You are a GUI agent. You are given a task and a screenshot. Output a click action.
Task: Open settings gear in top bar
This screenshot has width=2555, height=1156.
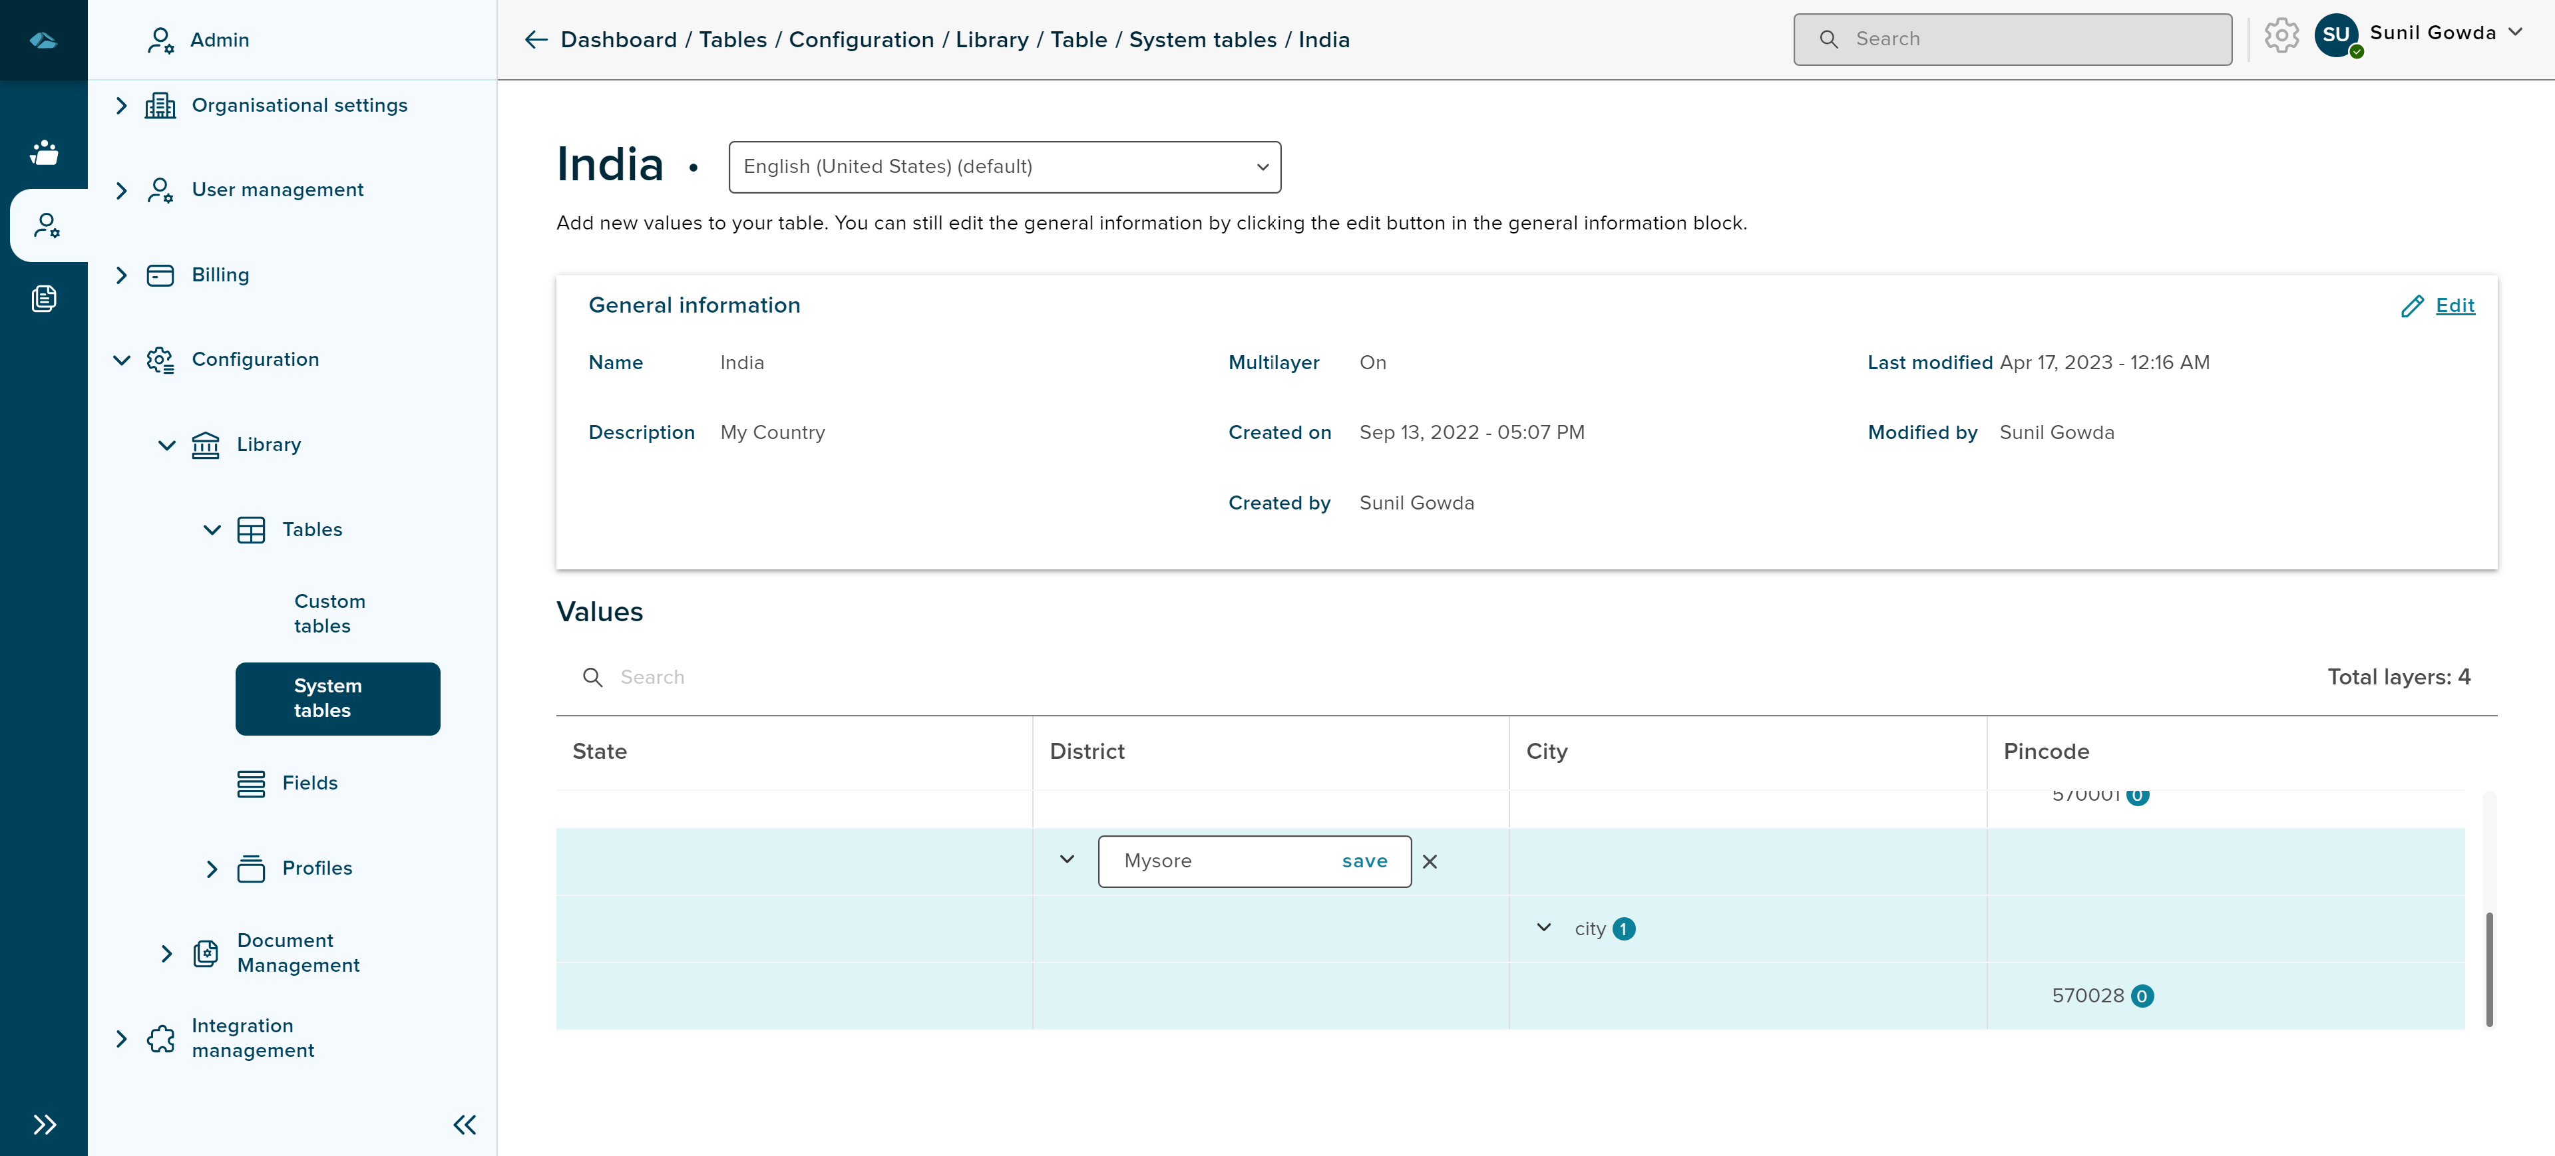point(2281,36)
